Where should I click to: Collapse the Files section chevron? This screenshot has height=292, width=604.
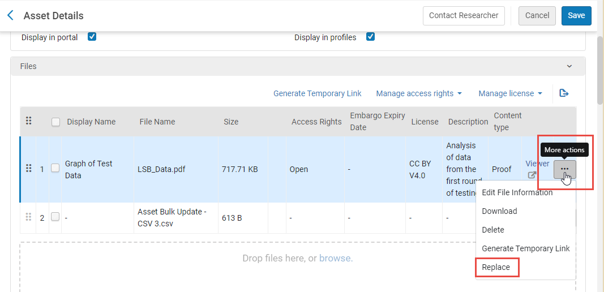pos(569,66)
